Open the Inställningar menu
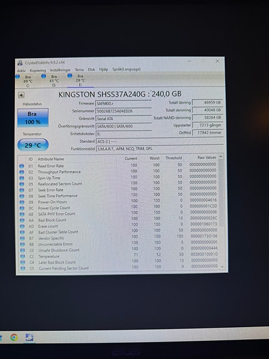 (60, 70)
